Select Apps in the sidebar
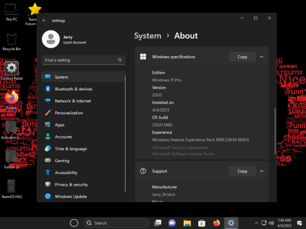 coord(83,125)
